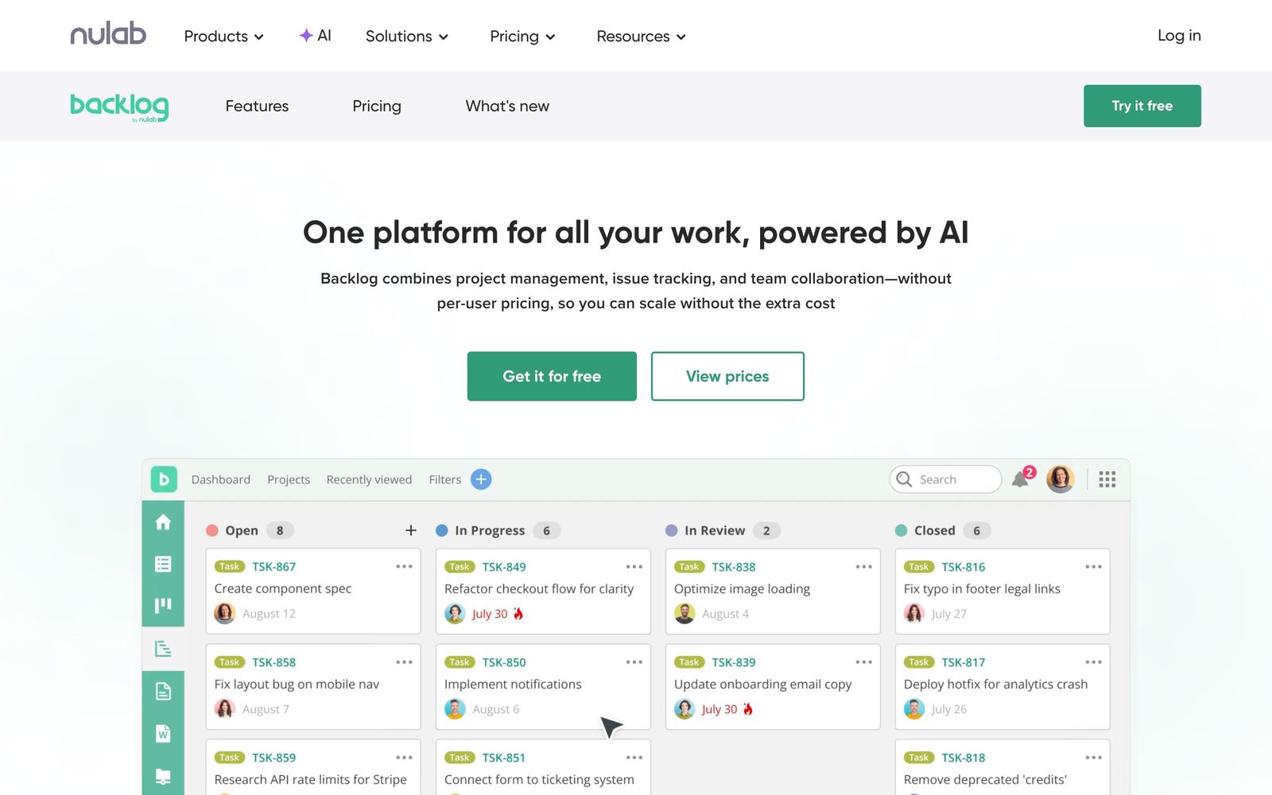Image resolution: width=1272 pixels, height=795 pixels.
Task: Open options menu for TSK-817 card
Action: pyautogui.click(x=1093, y=662)
